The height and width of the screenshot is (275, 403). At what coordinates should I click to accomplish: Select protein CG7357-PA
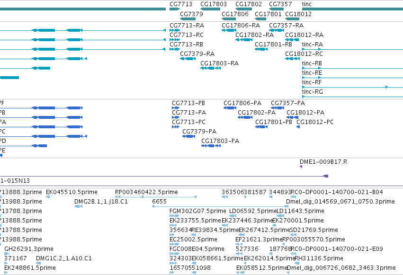coord(278,108)
